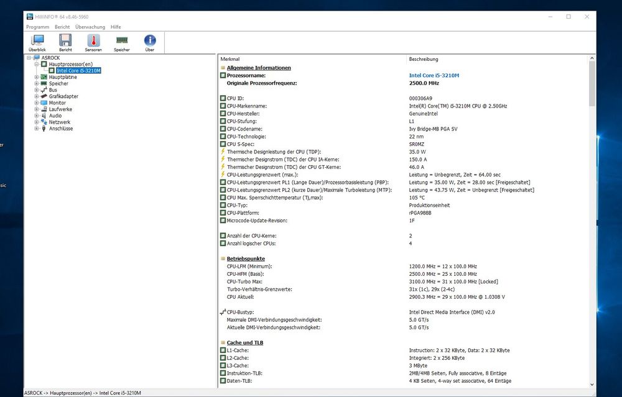Expand the Hauptplatine node
This screenshot has height=397, width=622.
[37, 77]
